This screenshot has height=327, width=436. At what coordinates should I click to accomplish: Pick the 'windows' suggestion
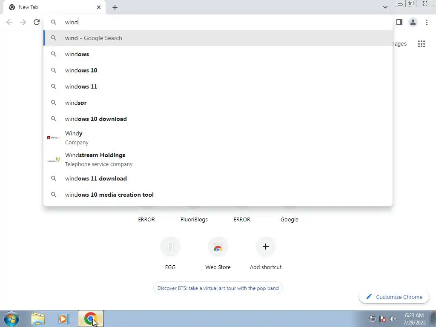(218, 54)
